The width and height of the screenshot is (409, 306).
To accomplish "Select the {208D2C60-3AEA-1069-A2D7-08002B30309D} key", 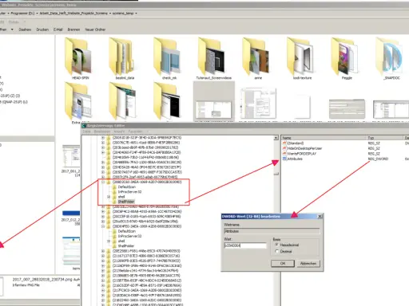I will (147, 182).
